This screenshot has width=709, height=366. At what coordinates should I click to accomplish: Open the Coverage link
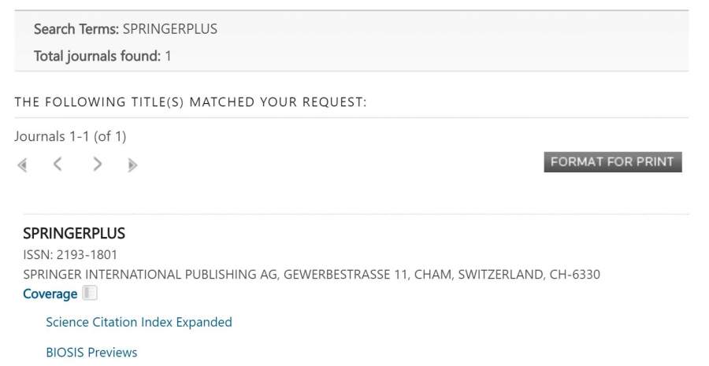[x=50, y=294]
